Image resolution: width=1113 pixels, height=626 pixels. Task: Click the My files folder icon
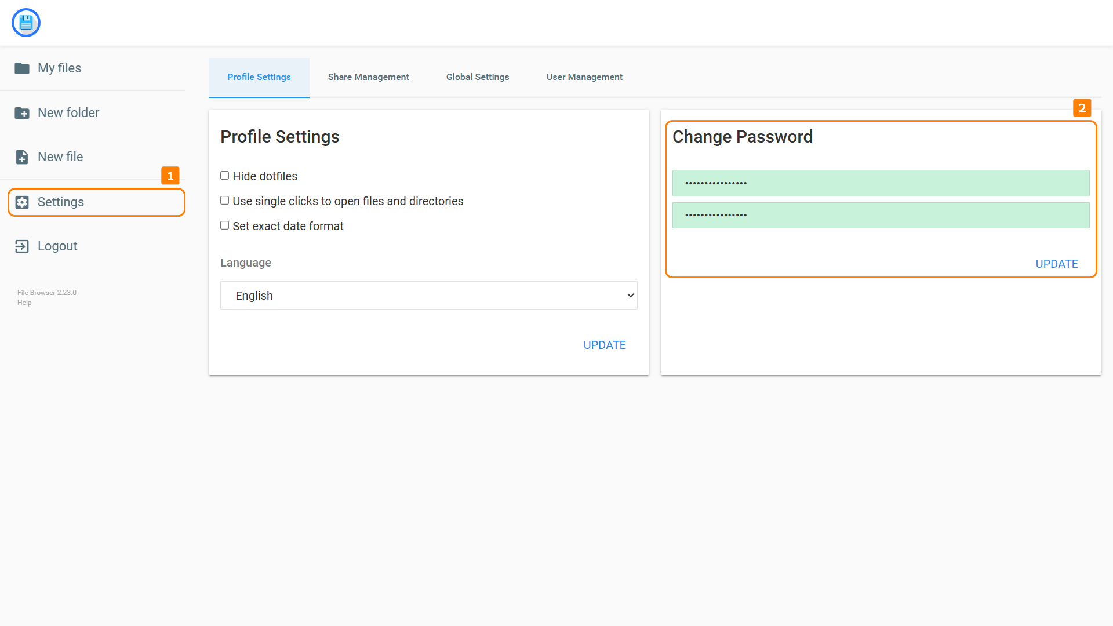(22, 68)
